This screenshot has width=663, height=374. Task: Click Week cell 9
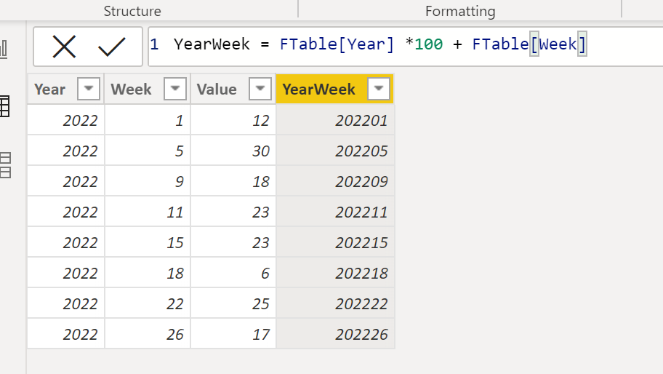coord(148,181)
